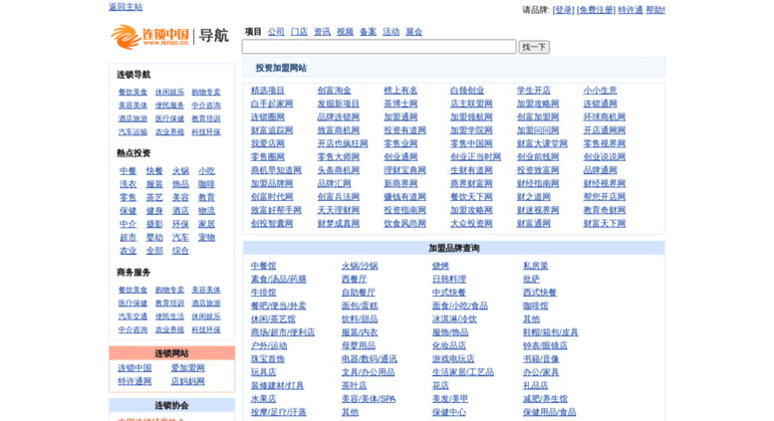
Task: Open the 榜上有名 link
Action: coord(400,91)
